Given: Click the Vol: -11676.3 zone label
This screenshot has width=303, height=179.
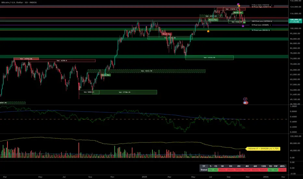Looking at the screenshot, I should 231,9.
